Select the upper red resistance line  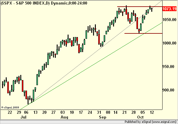click(139, 7)
